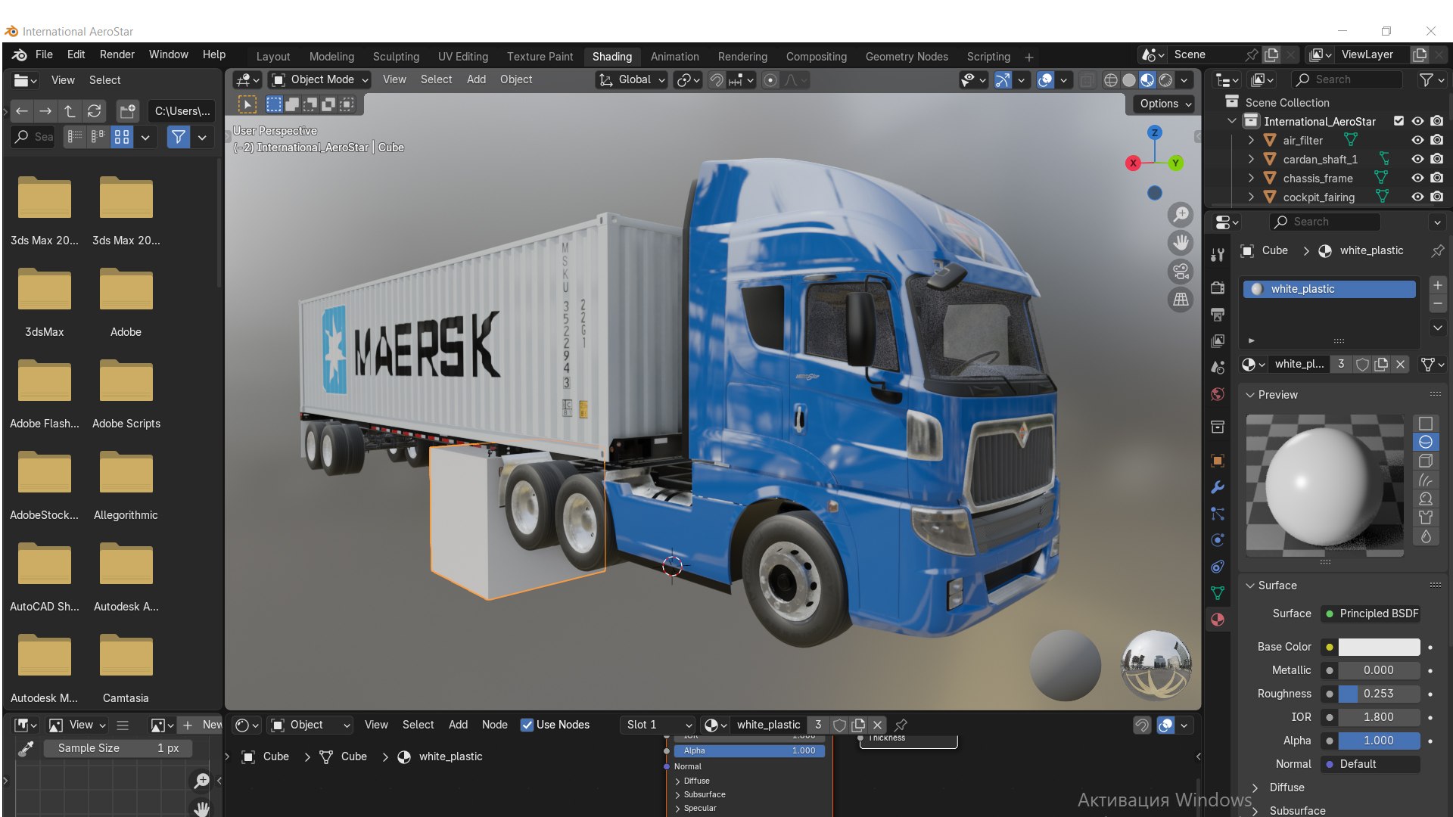
Task: Open Material properties tab icon
Action: point(1218,620)
